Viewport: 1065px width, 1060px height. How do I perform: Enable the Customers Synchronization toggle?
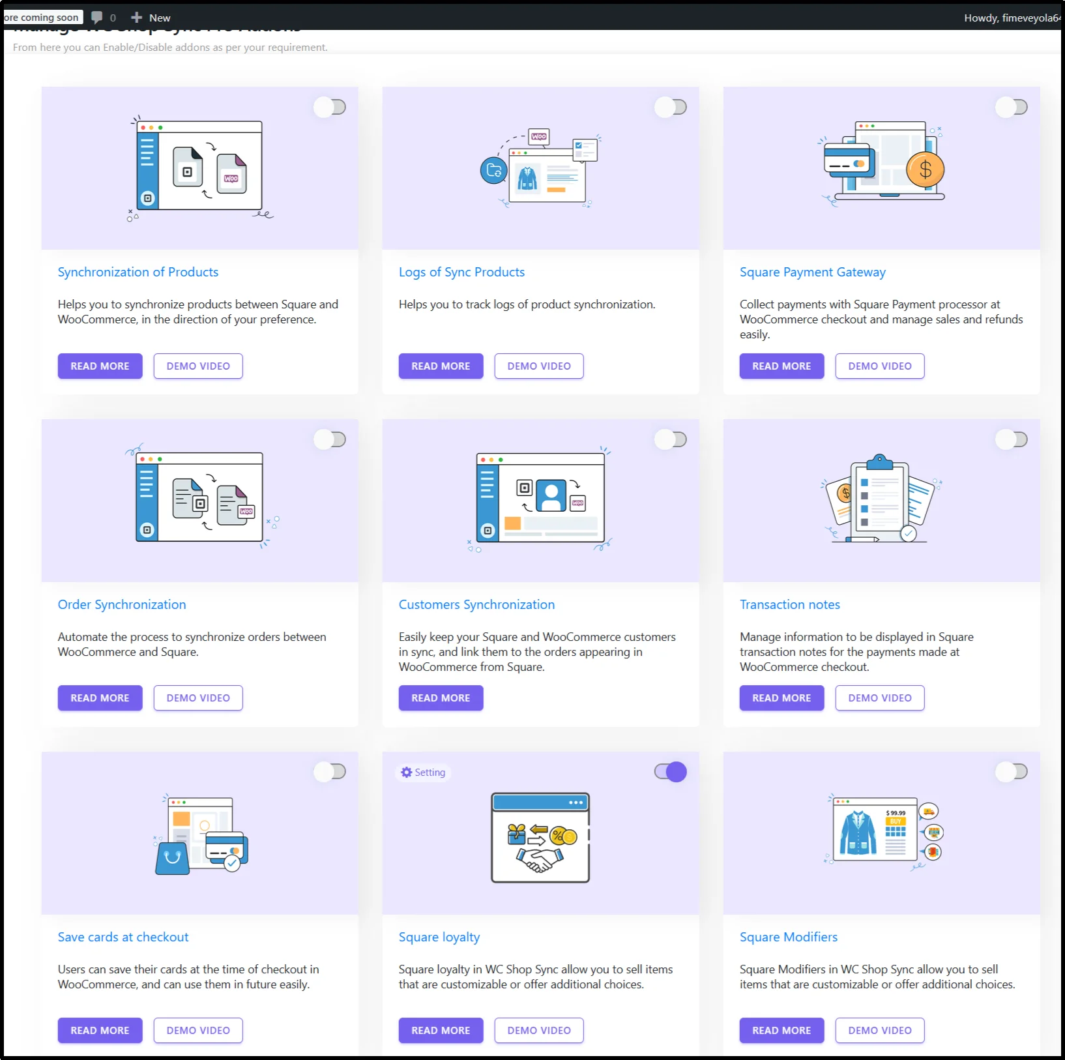671,439
